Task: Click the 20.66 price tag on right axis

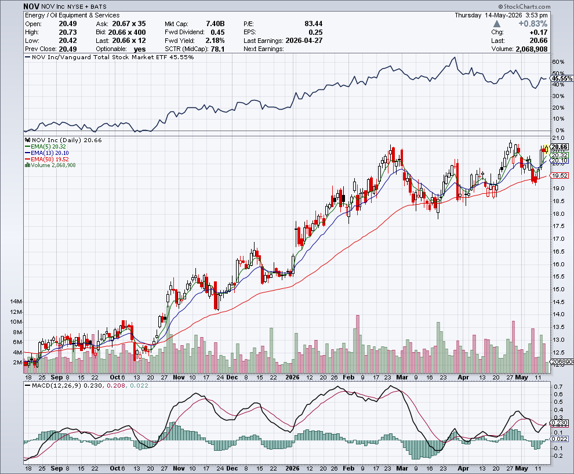Action: [x=560, y=147]
